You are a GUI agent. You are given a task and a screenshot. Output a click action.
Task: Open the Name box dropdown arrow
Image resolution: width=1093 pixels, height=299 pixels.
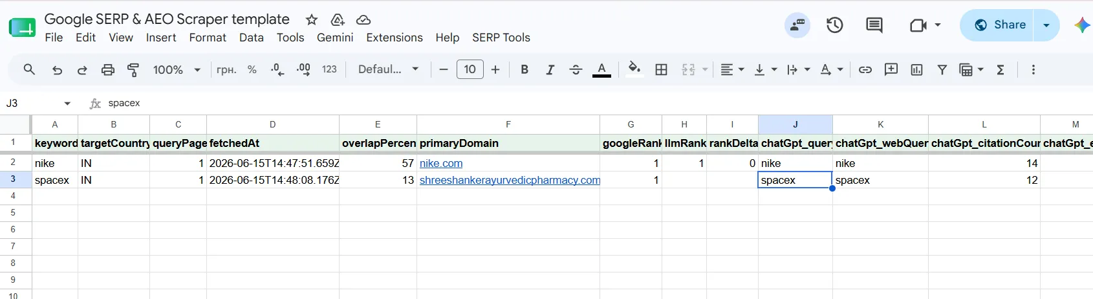67,104
